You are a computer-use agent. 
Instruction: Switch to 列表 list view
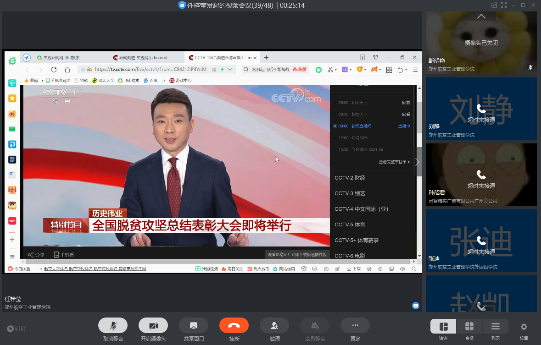tap(496, 326)
